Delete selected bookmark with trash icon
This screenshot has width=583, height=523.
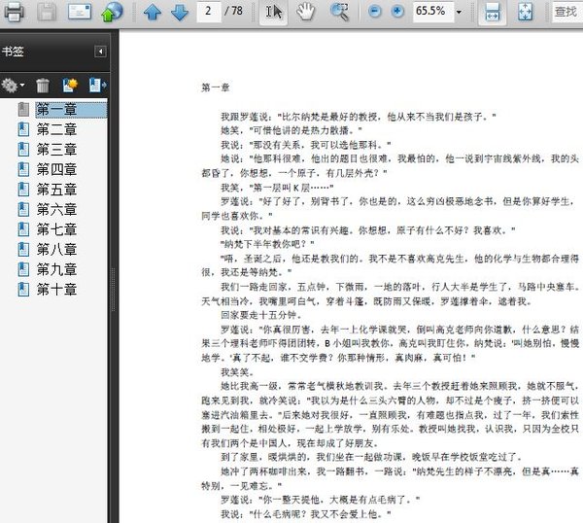[x=43, y=86]
